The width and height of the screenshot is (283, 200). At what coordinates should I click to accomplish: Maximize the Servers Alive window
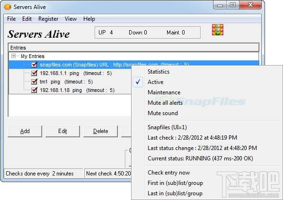pos(233,5)
